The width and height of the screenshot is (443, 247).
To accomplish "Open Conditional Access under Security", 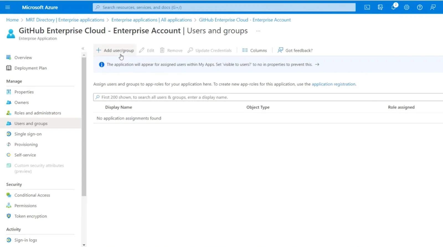I will coord(32,195).
